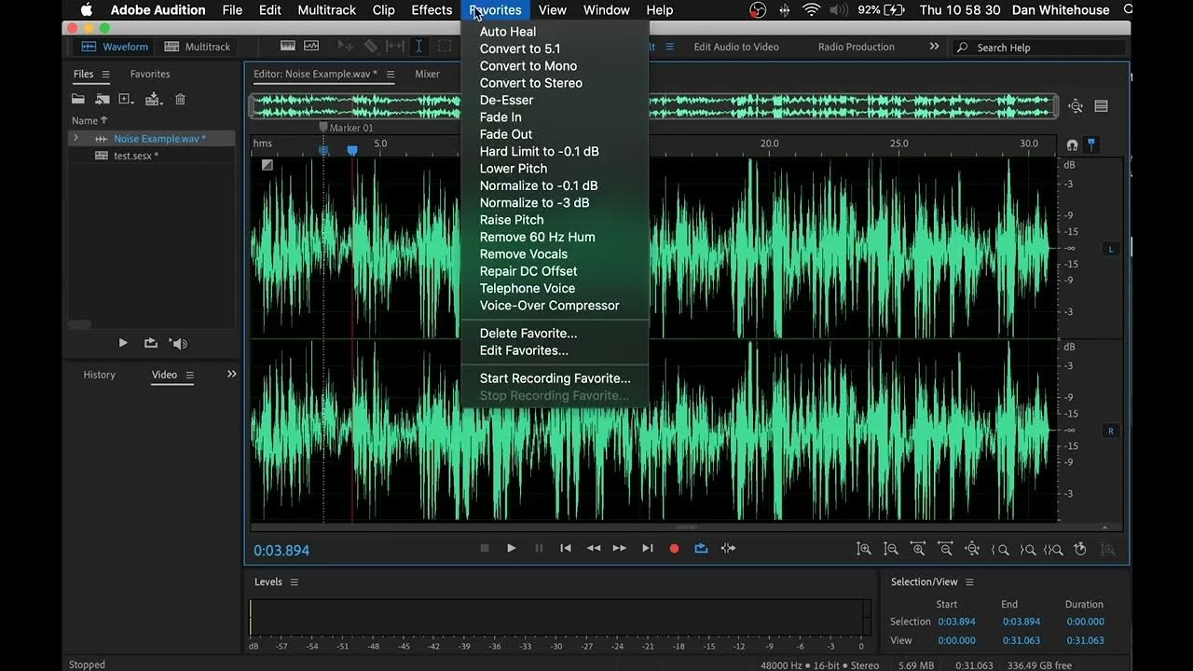Screen dimensions: 1193x671
Task: Stop playback in transport controls
Action: click(485, 548)
